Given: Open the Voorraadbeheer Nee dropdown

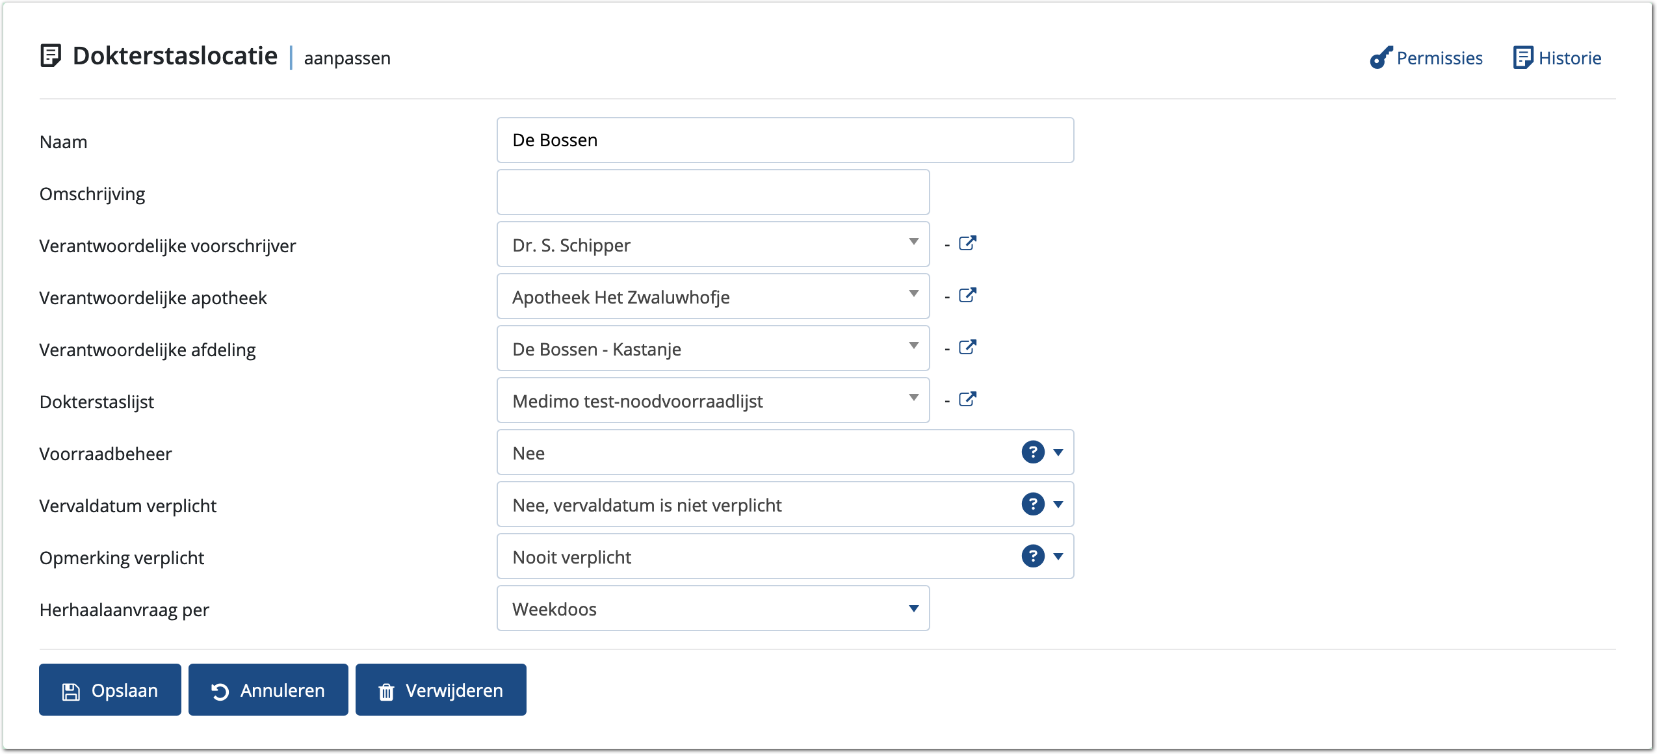Looking at the screenshot, I should (1058, 453).
